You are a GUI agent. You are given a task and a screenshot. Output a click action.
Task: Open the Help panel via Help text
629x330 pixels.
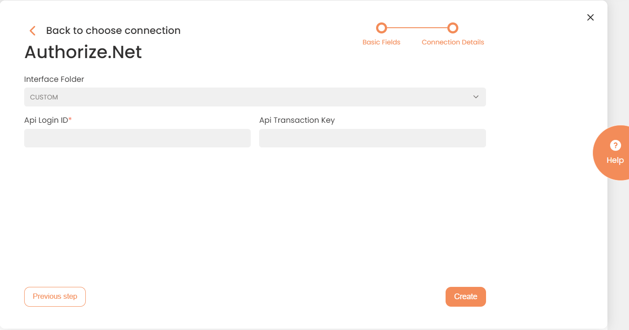615,160
